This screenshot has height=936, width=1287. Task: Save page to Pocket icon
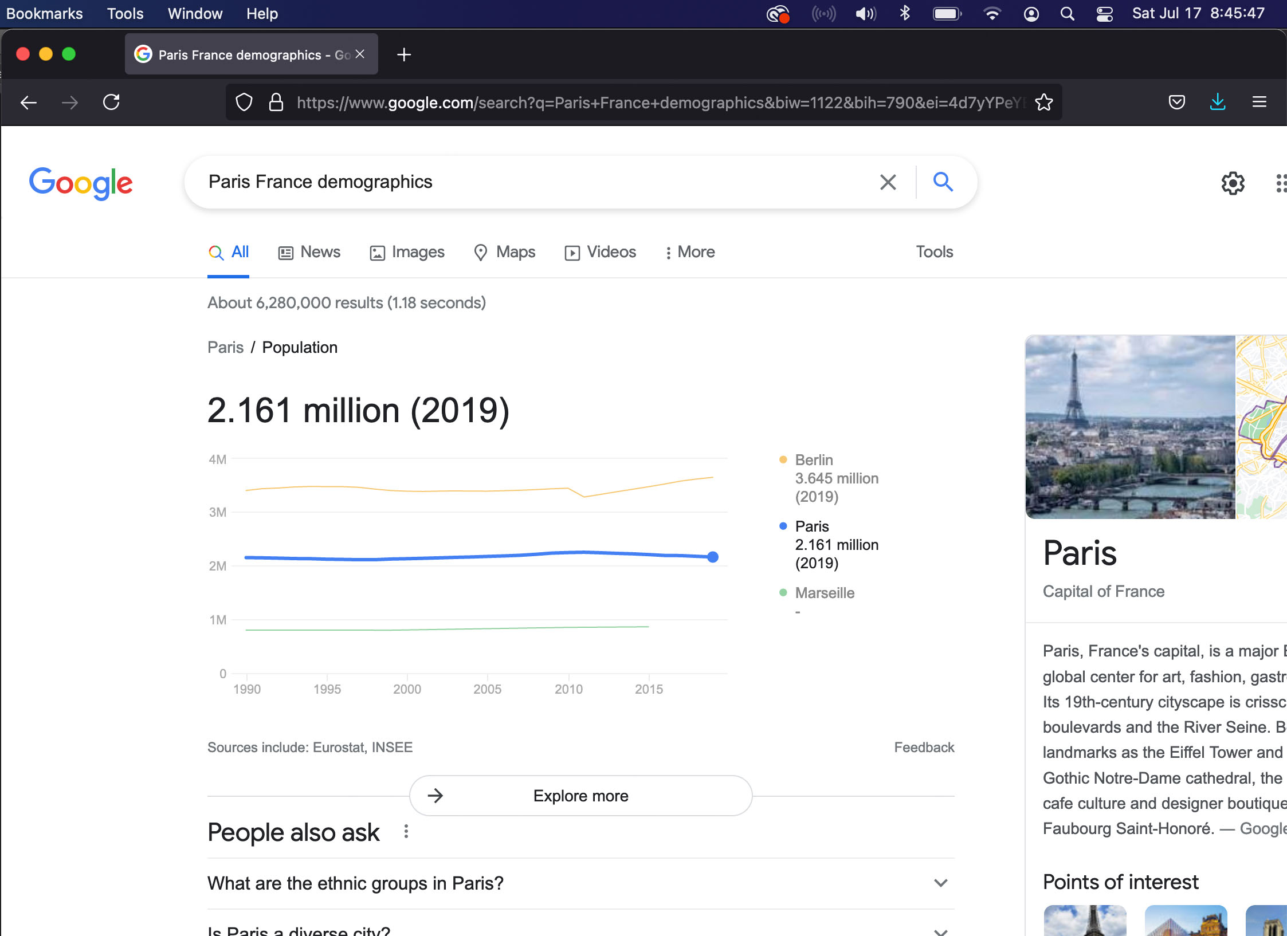click(x=1176, y=103)
